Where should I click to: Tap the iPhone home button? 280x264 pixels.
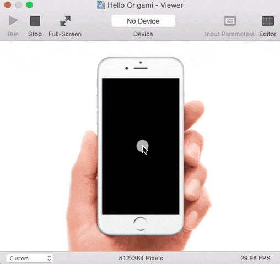click(x=141, y=224)
